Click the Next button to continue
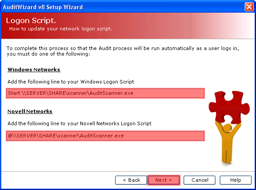256x190 pixels. (x=164, y=180)
